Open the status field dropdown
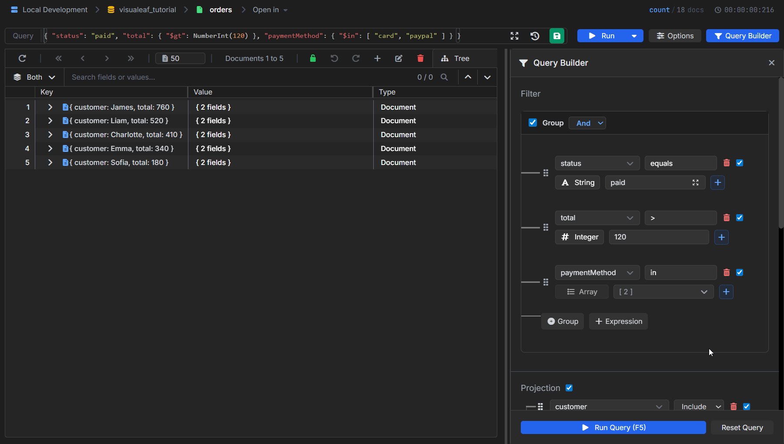 coord(597,163)
